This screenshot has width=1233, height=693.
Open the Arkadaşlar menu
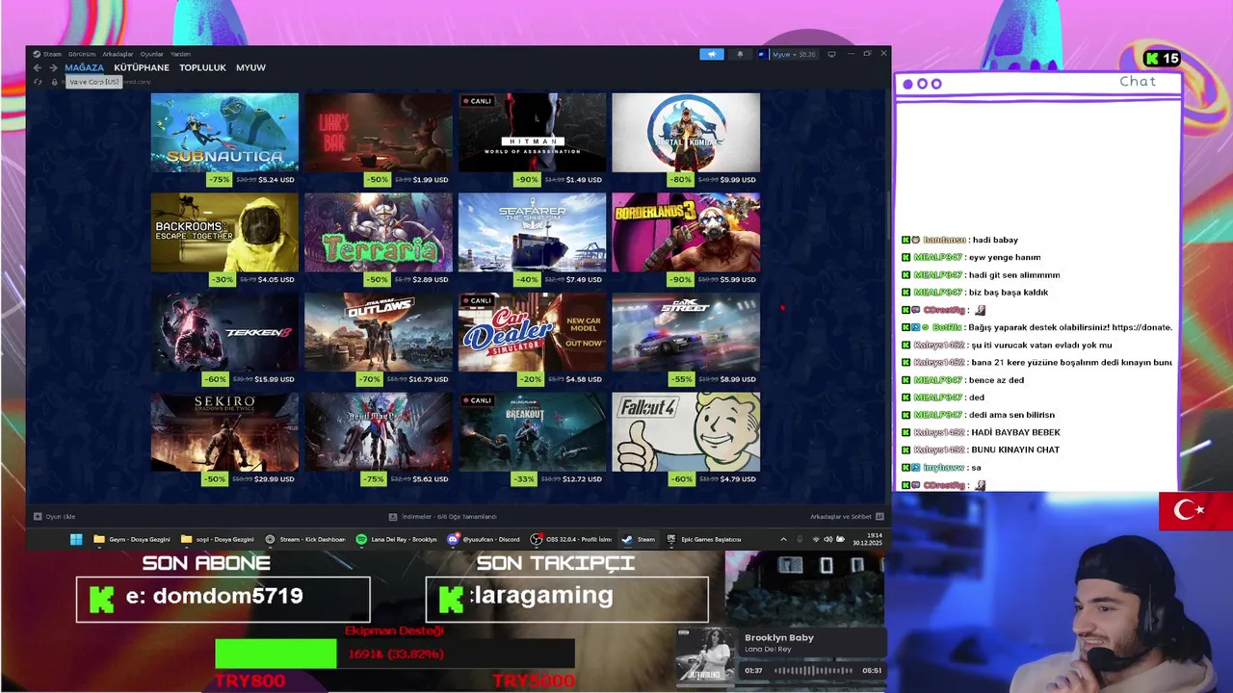coord(118,54)
